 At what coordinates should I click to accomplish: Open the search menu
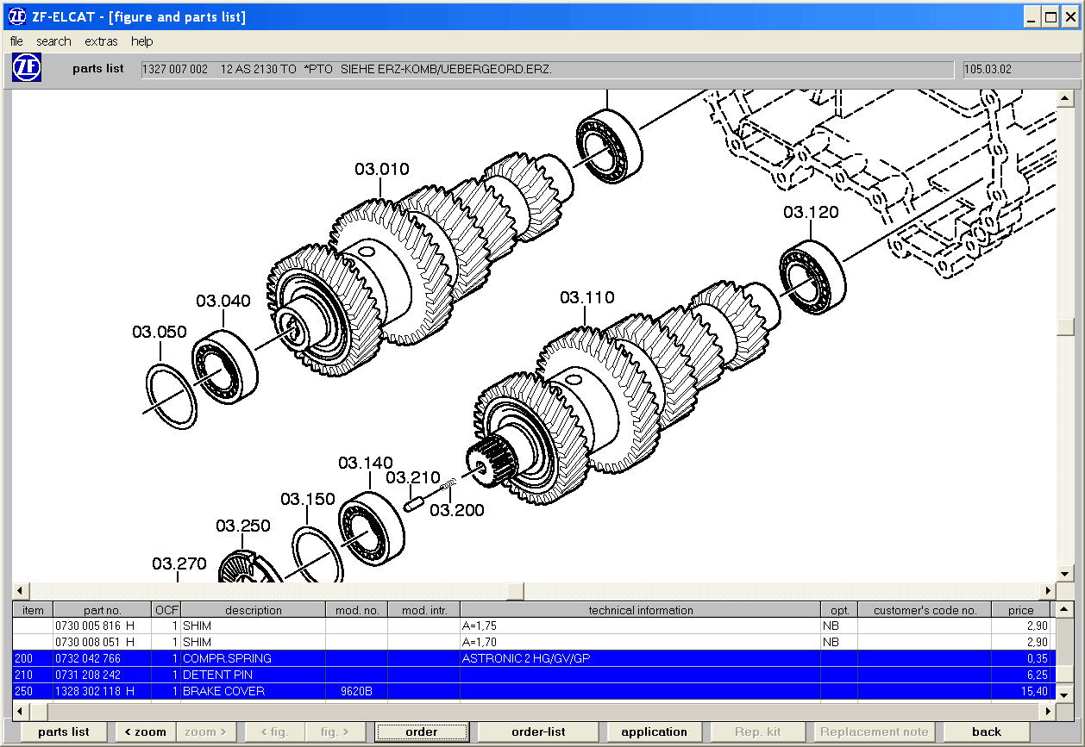(53, 41)
